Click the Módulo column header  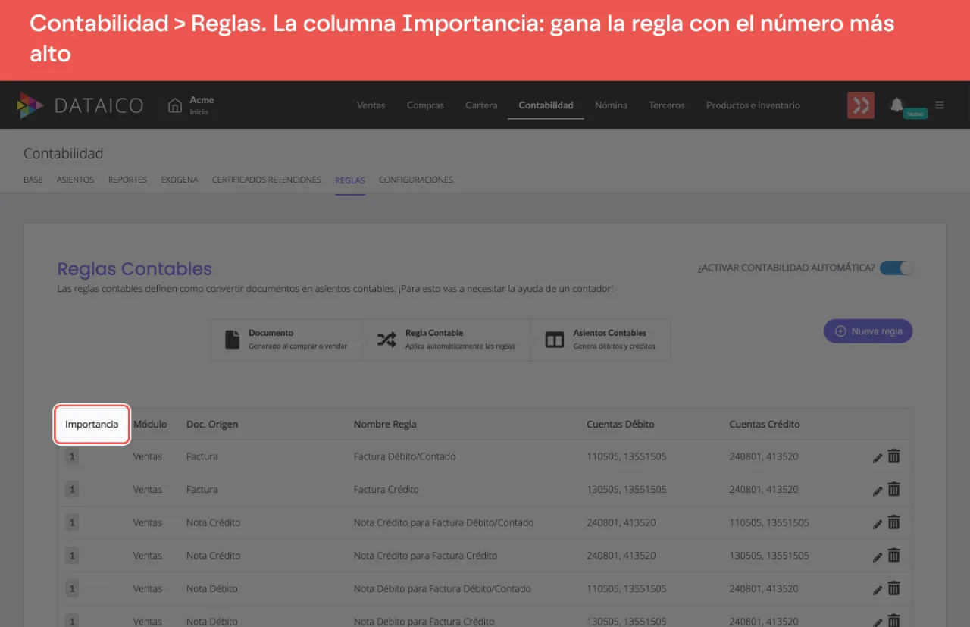click(x=150, y=424)
